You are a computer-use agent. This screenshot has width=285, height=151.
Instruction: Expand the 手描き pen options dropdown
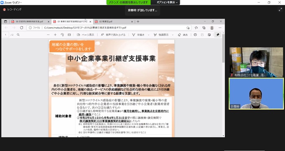[x=148, y=35]
